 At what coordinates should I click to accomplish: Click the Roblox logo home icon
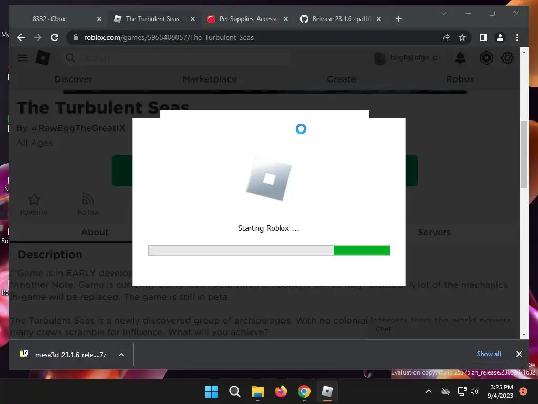coord(43,58)
